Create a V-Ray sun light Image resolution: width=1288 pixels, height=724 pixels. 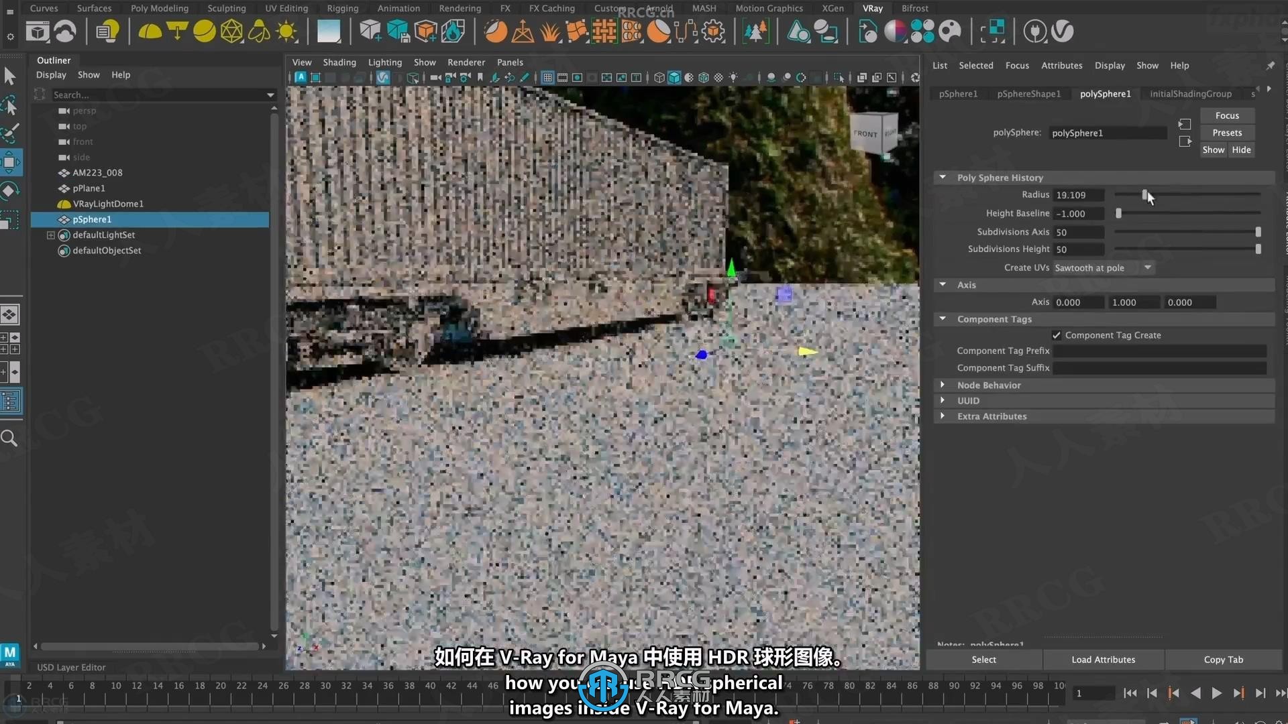pos(286,32)
